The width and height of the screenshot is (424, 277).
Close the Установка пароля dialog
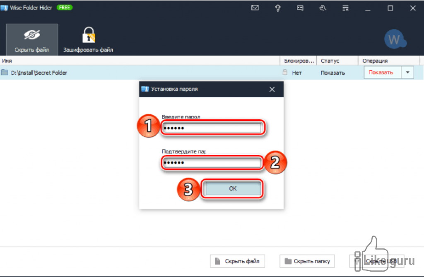click(x=272, y=89)
